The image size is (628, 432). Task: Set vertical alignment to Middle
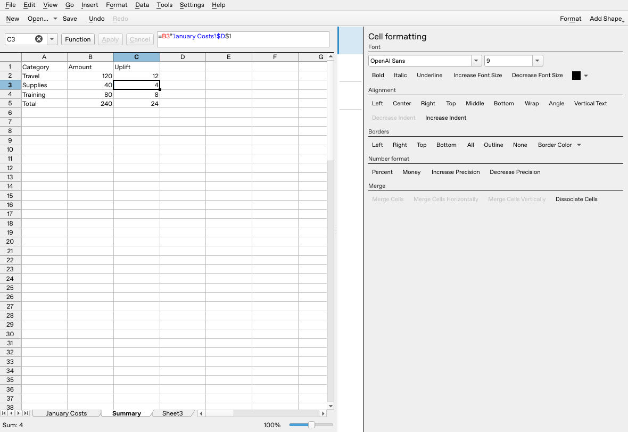[x=475, y=103]
